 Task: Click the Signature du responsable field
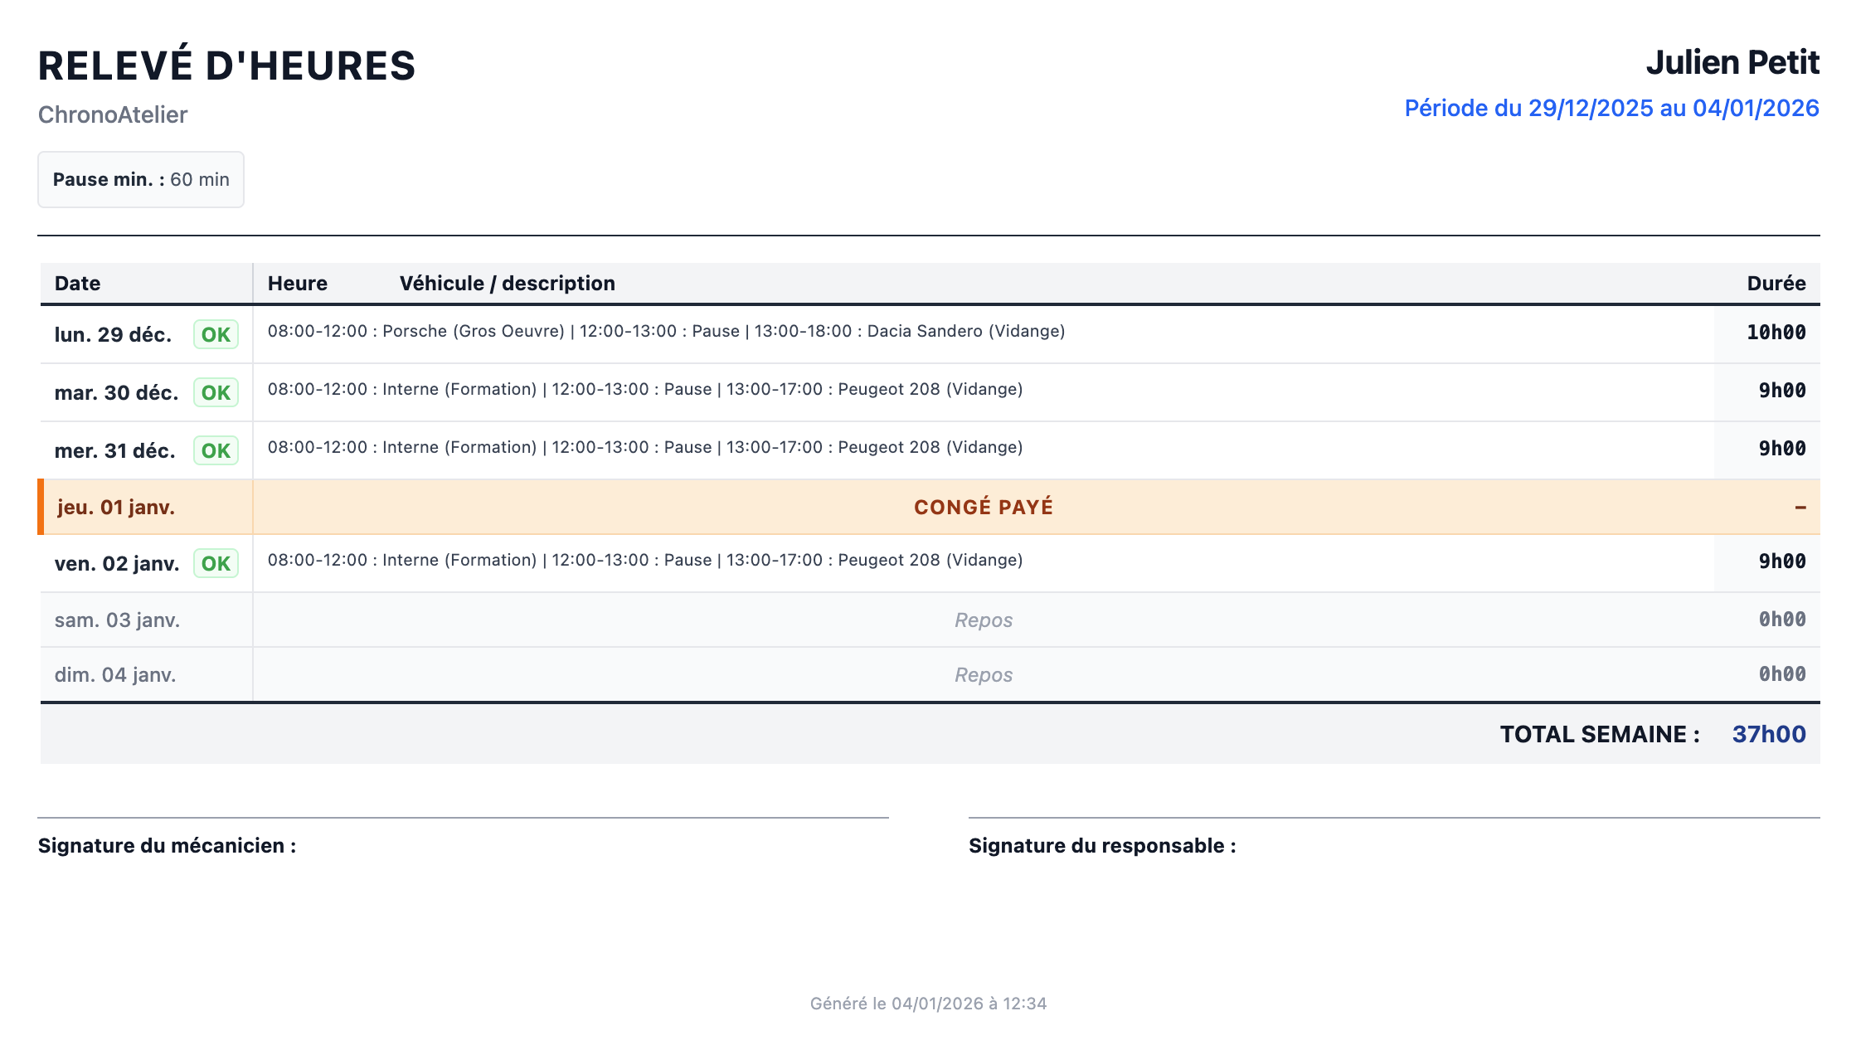tap(1102, 845)
